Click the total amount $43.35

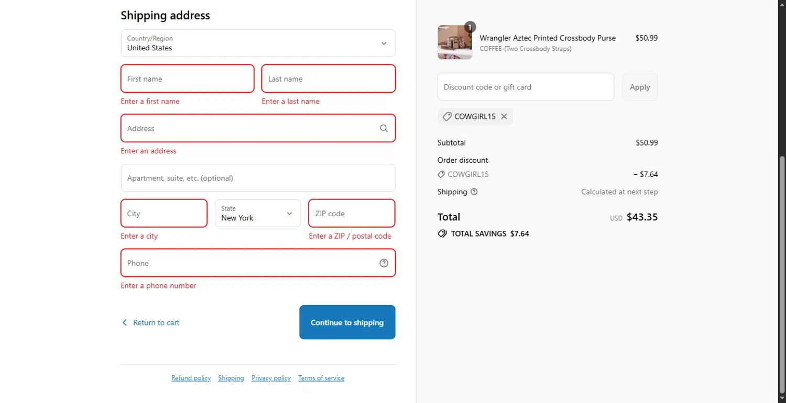pos(642,217)
